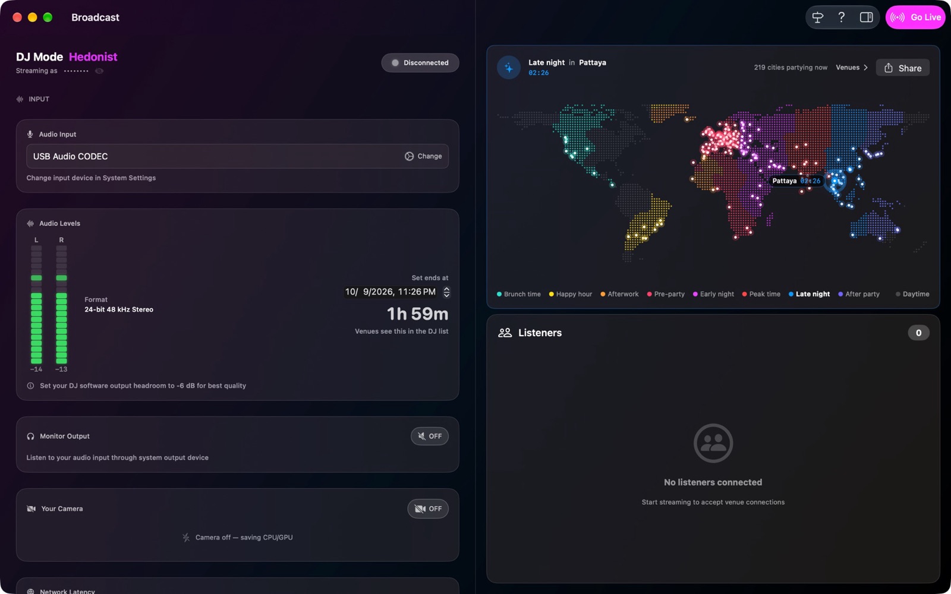Click the microphone Audio Input icon
The width and height of the screenshot is (951, 594).
30,134
